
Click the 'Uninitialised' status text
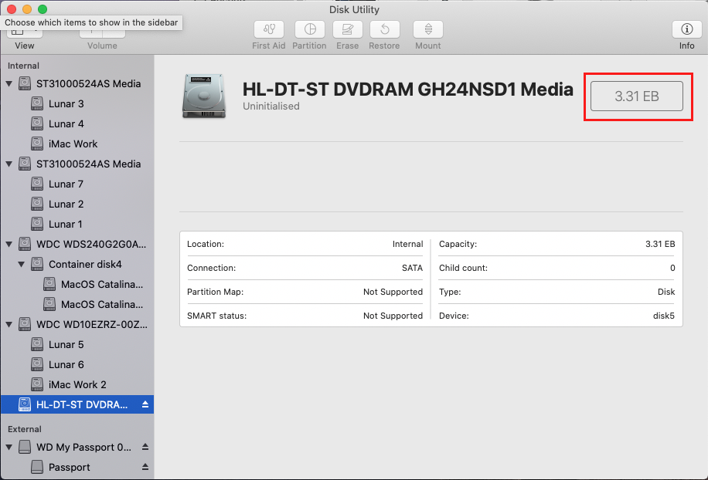coord(271,106)
